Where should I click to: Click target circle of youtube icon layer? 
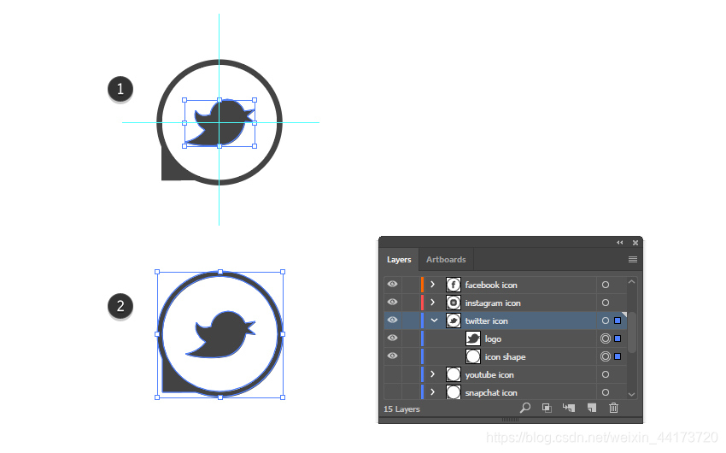606,374
